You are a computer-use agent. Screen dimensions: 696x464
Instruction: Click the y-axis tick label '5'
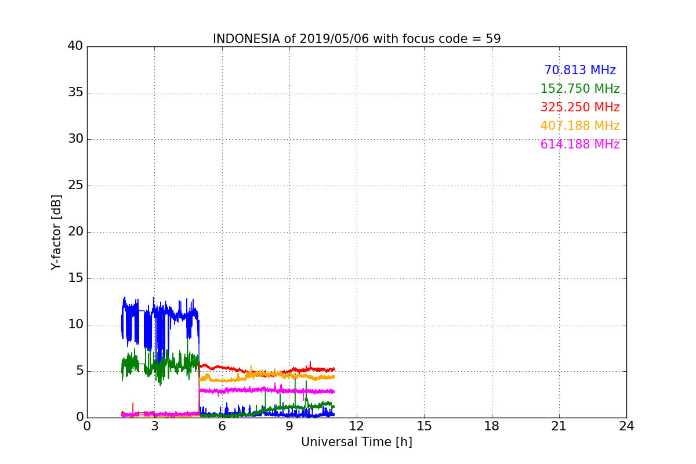pos(79,371)
